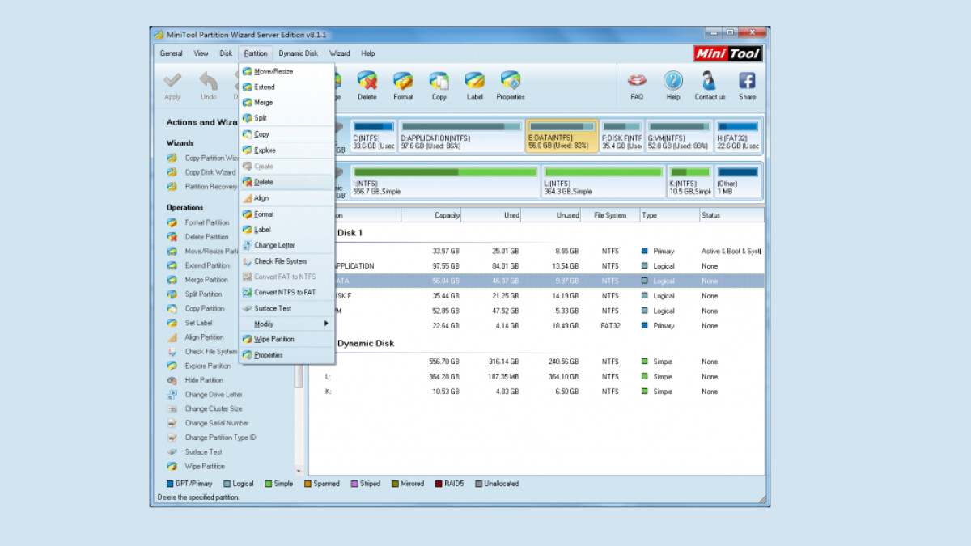Choose Extend from the Partition menu

[287, 87]
